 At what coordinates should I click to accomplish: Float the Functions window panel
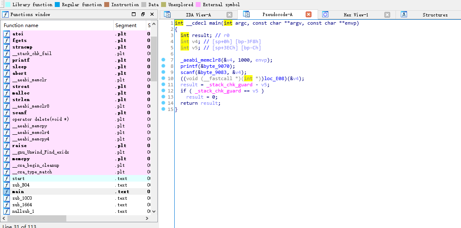coord(143,14)
